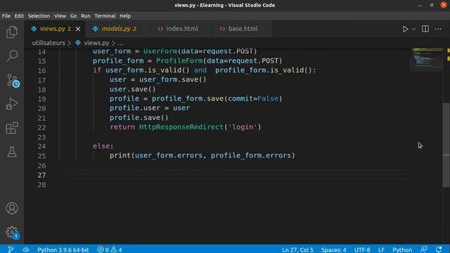Screen dimensions: 450x253
Task: Open the Edit menu
Action: [x=19, y=16]
